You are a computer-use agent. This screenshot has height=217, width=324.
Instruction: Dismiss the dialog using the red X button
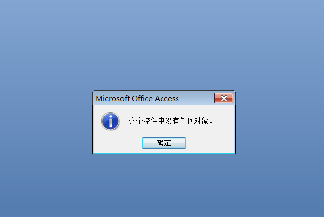click(224, 98)
